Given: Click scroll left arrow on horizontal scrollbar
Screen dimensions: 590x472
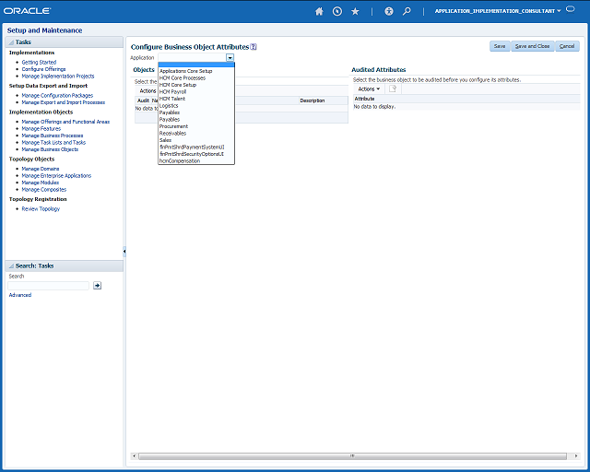Looking at the screenshot, I should point(134,455).
